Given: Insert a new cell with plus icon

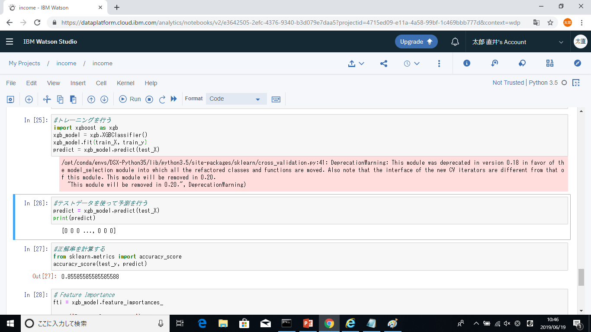Looking at the screenshot, I should pyautogui.click(x=29, y=99).
